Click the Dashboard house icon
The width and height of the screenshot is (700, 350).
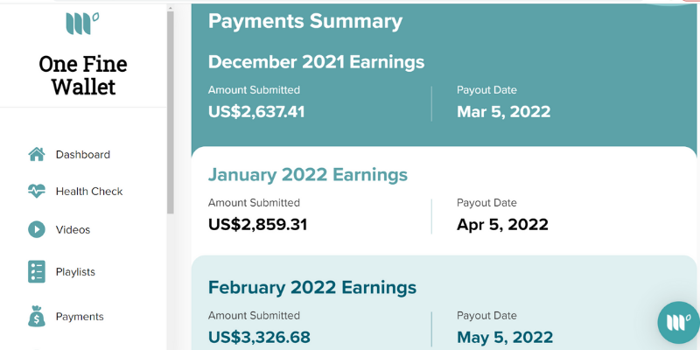(x=37, y=155)
